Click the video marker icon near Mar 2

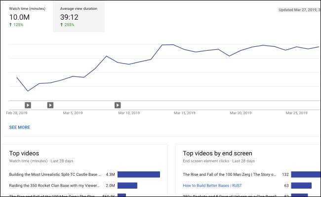tap(50, 105)
